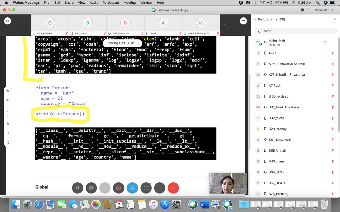
Task: Select the annotate pen tool in side toolbar
Action: pyautogui.click(x=8, y=91)
